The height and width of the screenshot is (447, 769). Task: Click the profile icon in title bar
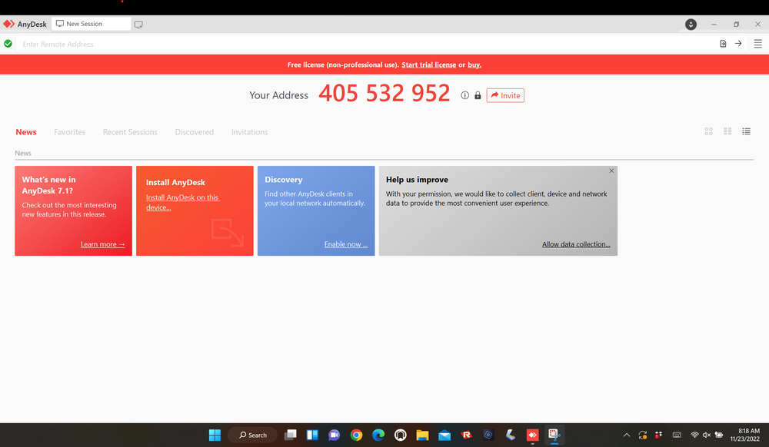pos(691,25)
